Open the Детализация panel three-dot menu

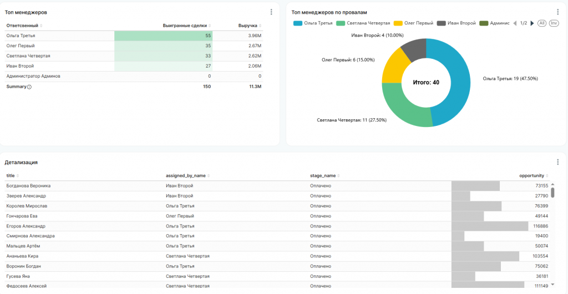click(x=557, y=162)
